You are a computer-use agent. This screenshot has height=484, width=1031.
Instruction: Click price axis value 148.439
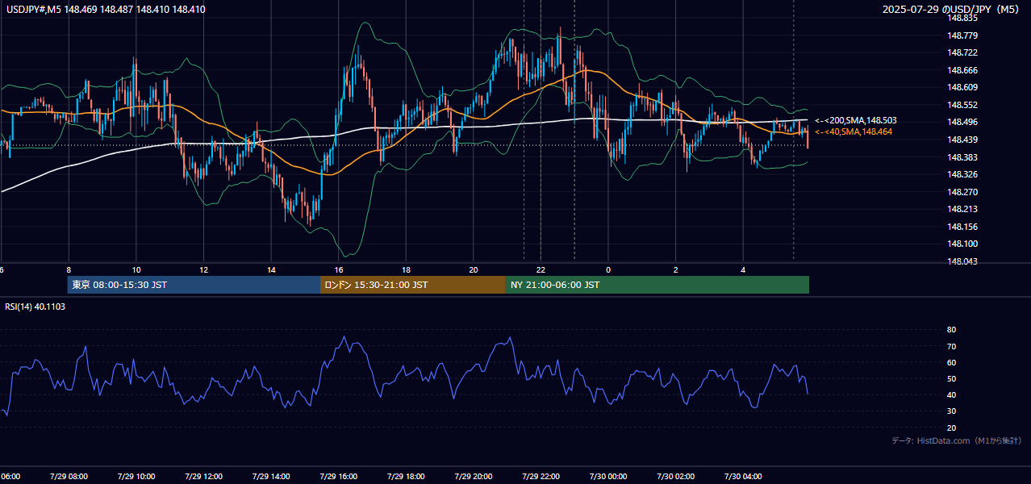[x=962, y=140]
